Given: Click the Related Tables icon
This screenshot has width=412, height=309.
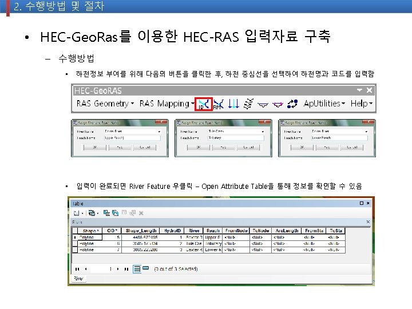Looking at the screenshot, I should coord(93,213).
